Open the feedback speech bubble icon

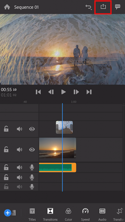118,7
